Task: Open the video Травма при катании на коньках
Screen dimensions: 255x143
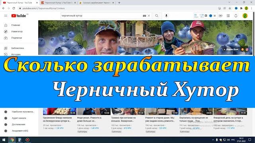Action: (x=124, y=119)
